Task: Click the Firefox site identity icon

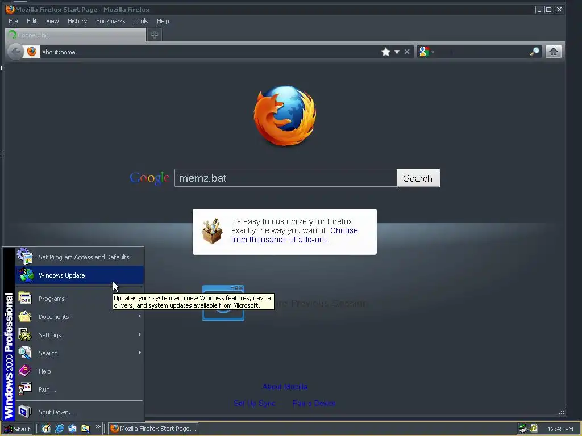Action: point(32,52)
